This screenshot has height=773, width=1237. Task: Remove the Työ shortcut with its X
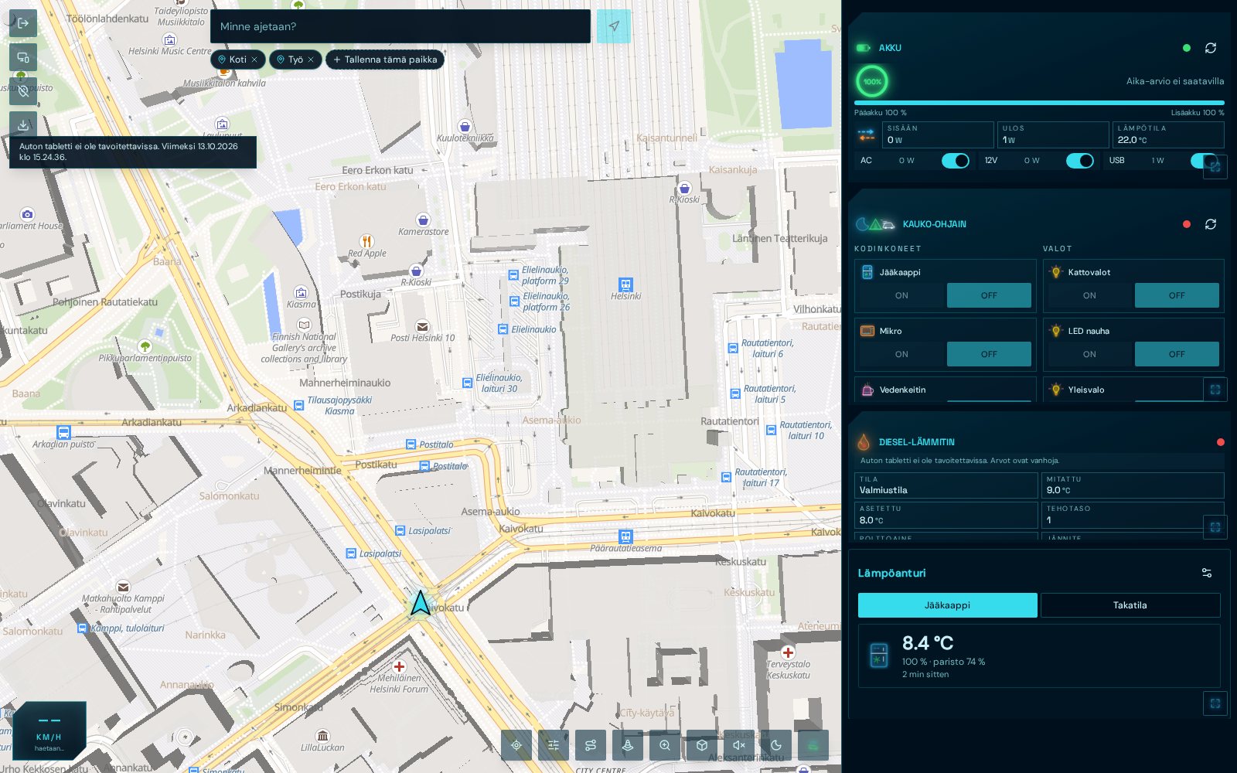(x=311, y=60)
